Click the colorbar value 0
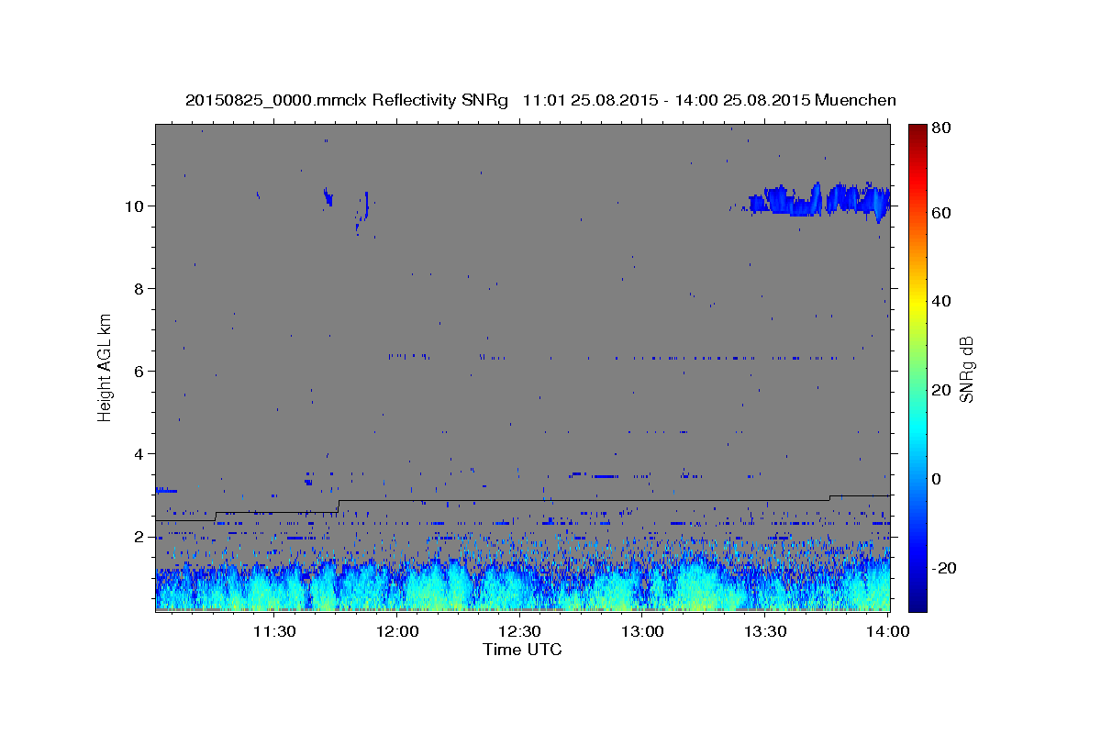1101x734 pixels. point(938,479)
